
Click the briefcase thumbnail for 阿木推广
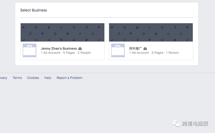118,50
